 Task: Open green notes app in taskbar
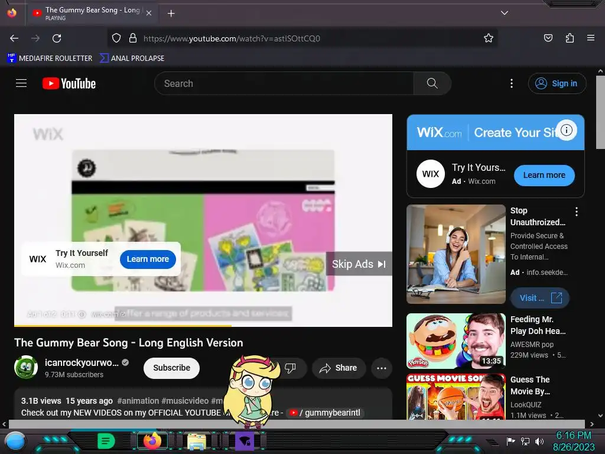106,440
